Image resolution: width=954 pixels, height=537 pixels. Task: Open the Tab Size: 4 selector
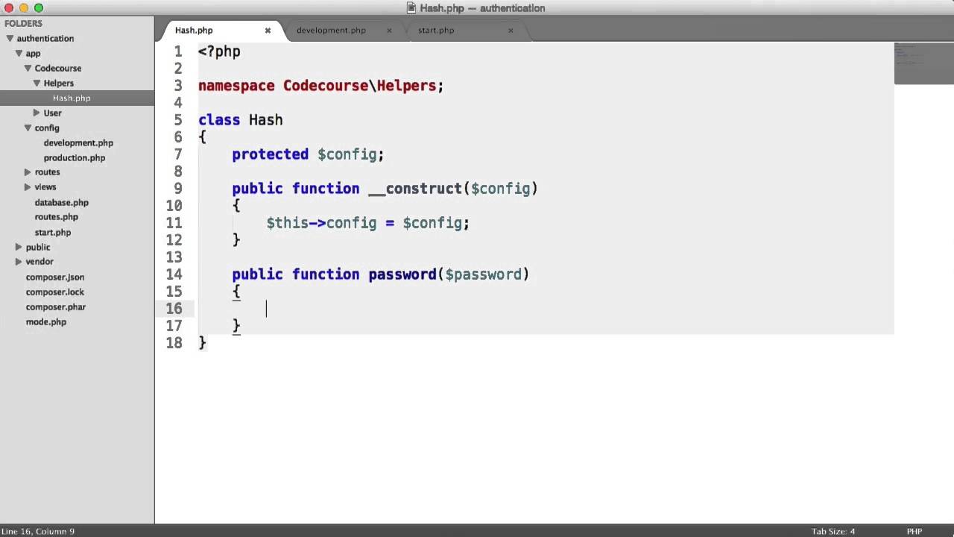(x=833, y=531)
